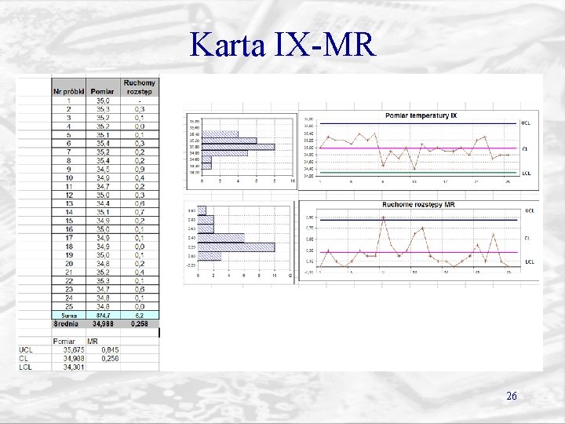The width and height of the screenshot is (565, 424).
Task: Click moving range 0,4 in sample row 21
Action: 140,272
